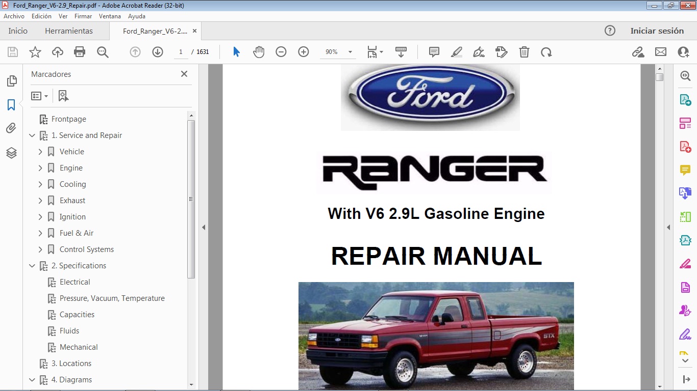Activate the Hand pan tool
Viewport: 697px width, 391px height.
tap(259, 52)
